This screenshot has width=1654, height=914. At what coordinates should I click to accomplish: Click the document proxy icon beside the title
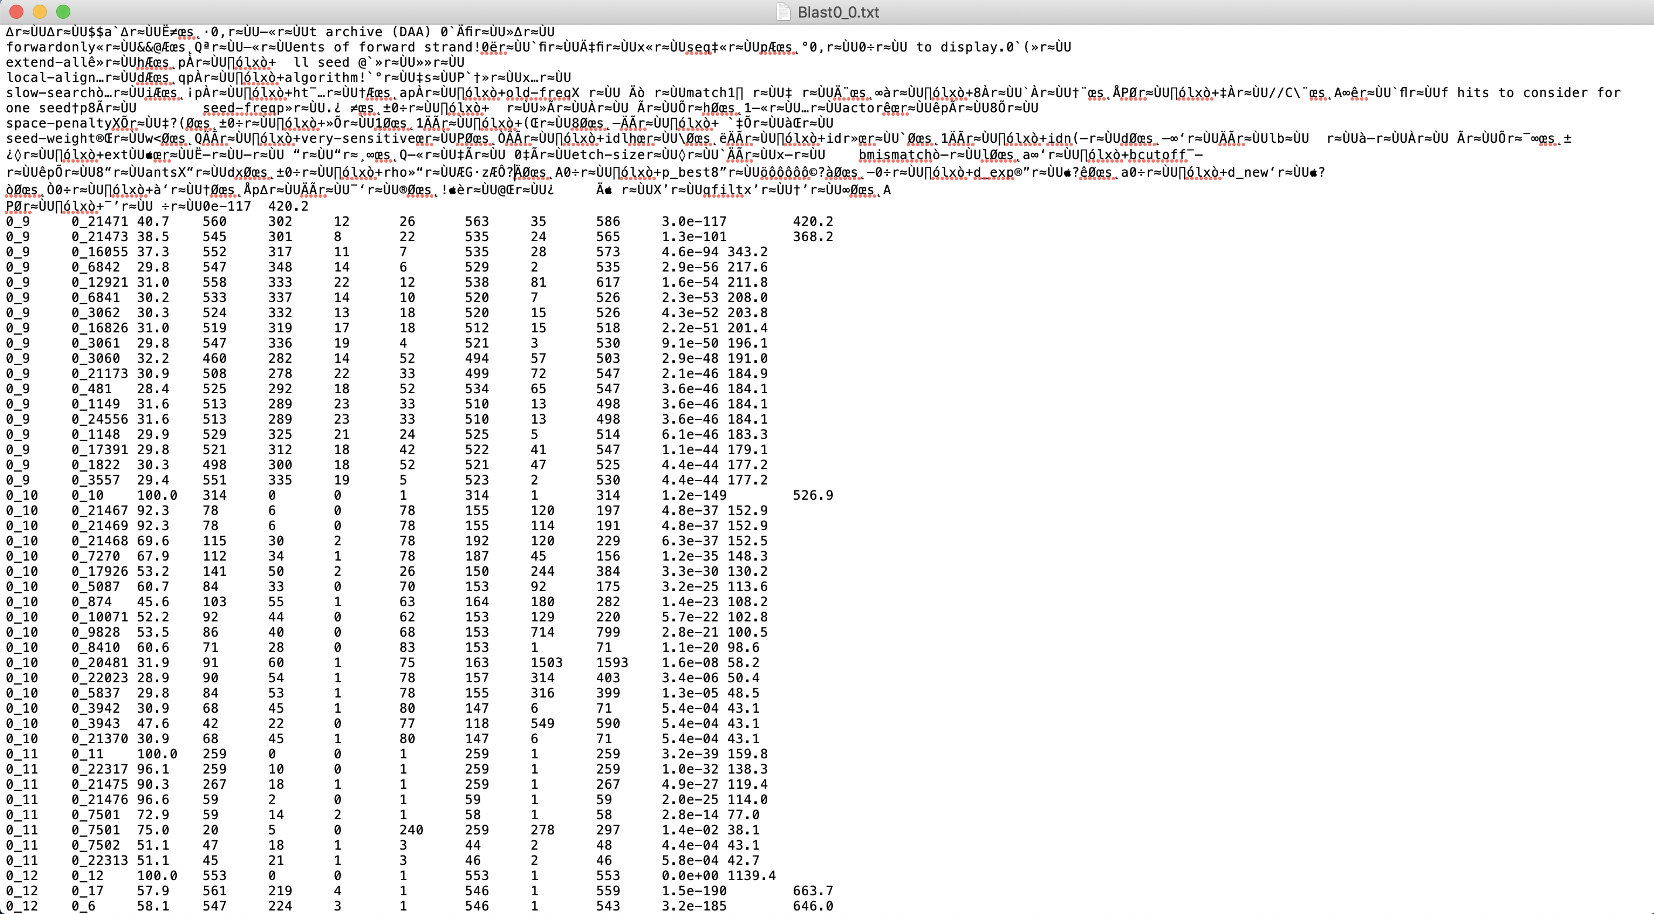tap(784, 12)
